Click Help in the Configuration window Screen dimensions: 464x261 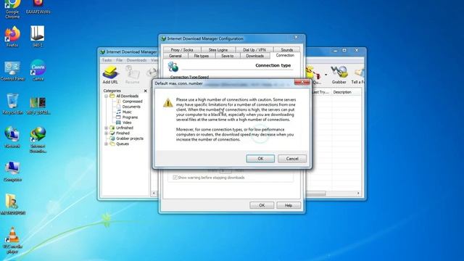click(x=289, y=205)
